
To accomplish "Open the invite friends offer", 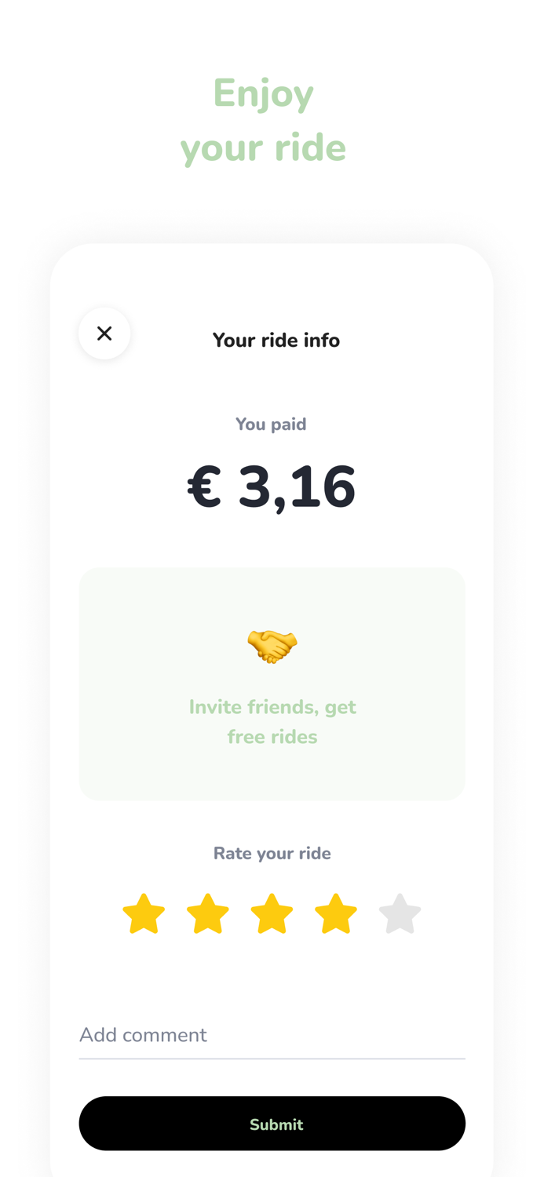I will click(272, 683).
